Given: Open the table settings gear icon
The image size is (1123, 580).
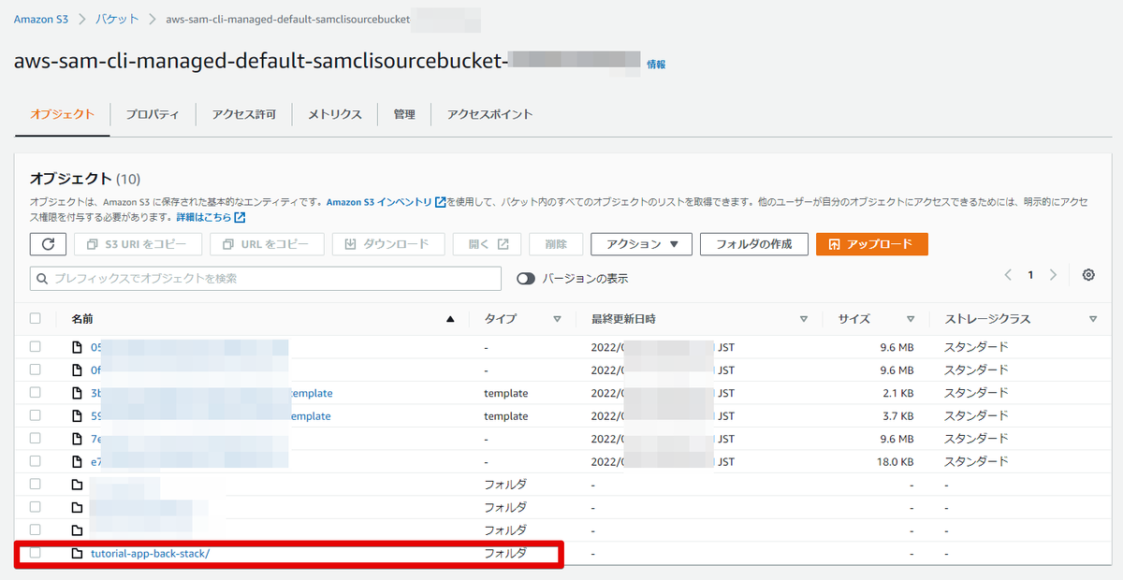Looking at the screenshot, I should (x=1088, y=275).
